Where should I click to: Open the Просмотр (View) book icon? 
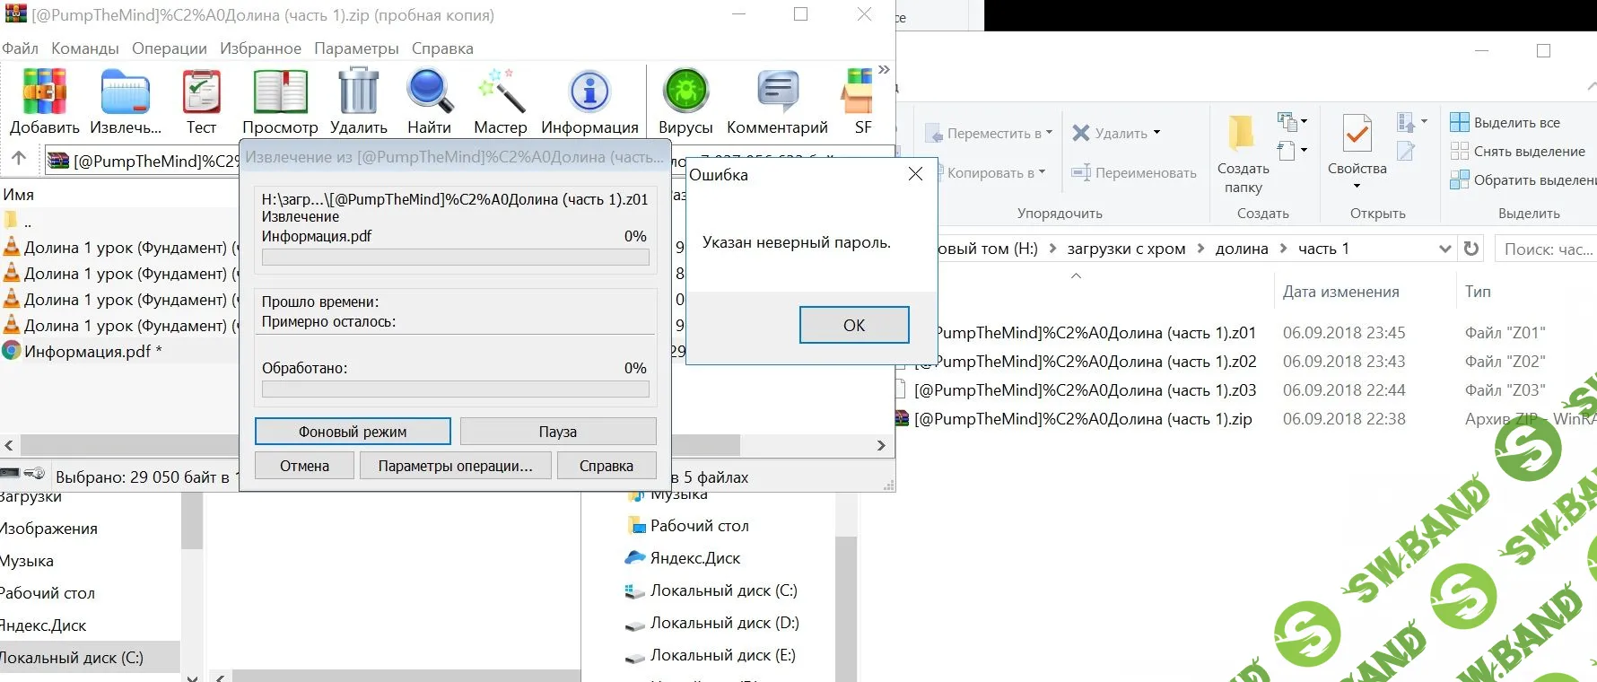(280, 93)
